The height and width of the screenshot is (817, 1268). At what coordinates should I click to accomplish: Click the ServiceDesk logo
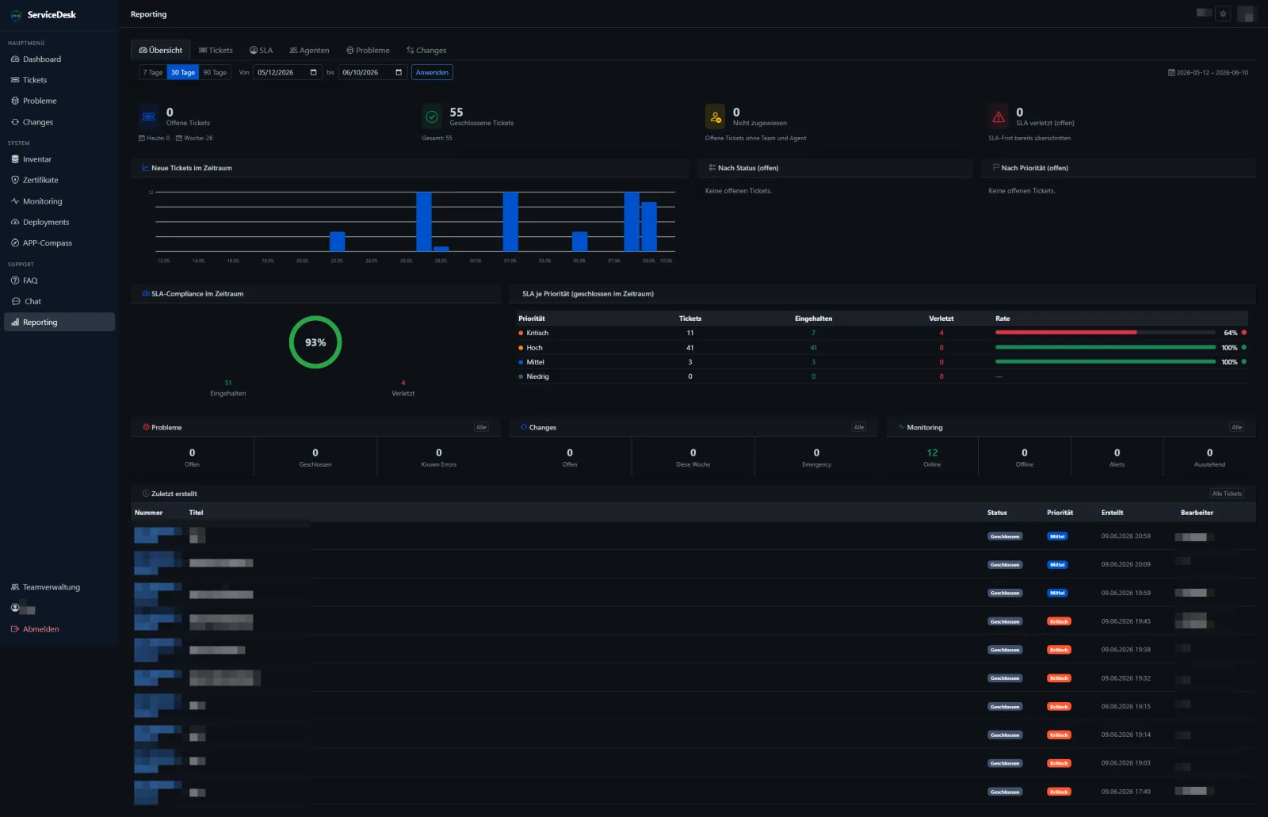pos(16,15)
